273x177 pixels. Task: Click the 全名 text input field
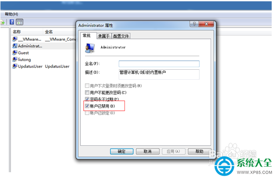(159, 64)
